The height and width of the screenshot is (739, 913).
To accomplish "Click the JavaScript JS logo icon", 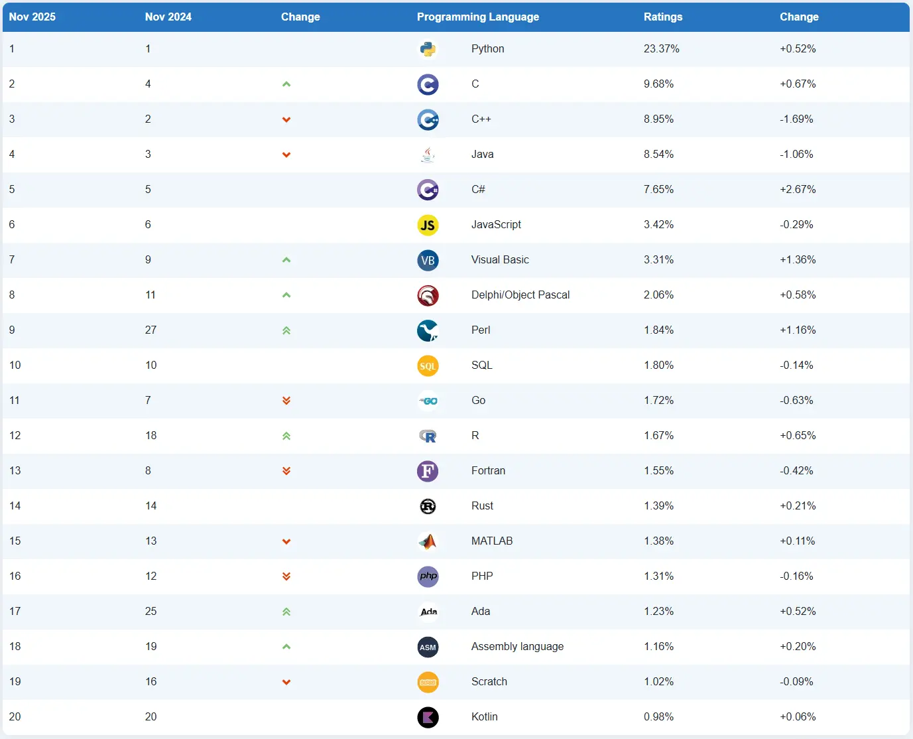I will [x=428, y=225].
